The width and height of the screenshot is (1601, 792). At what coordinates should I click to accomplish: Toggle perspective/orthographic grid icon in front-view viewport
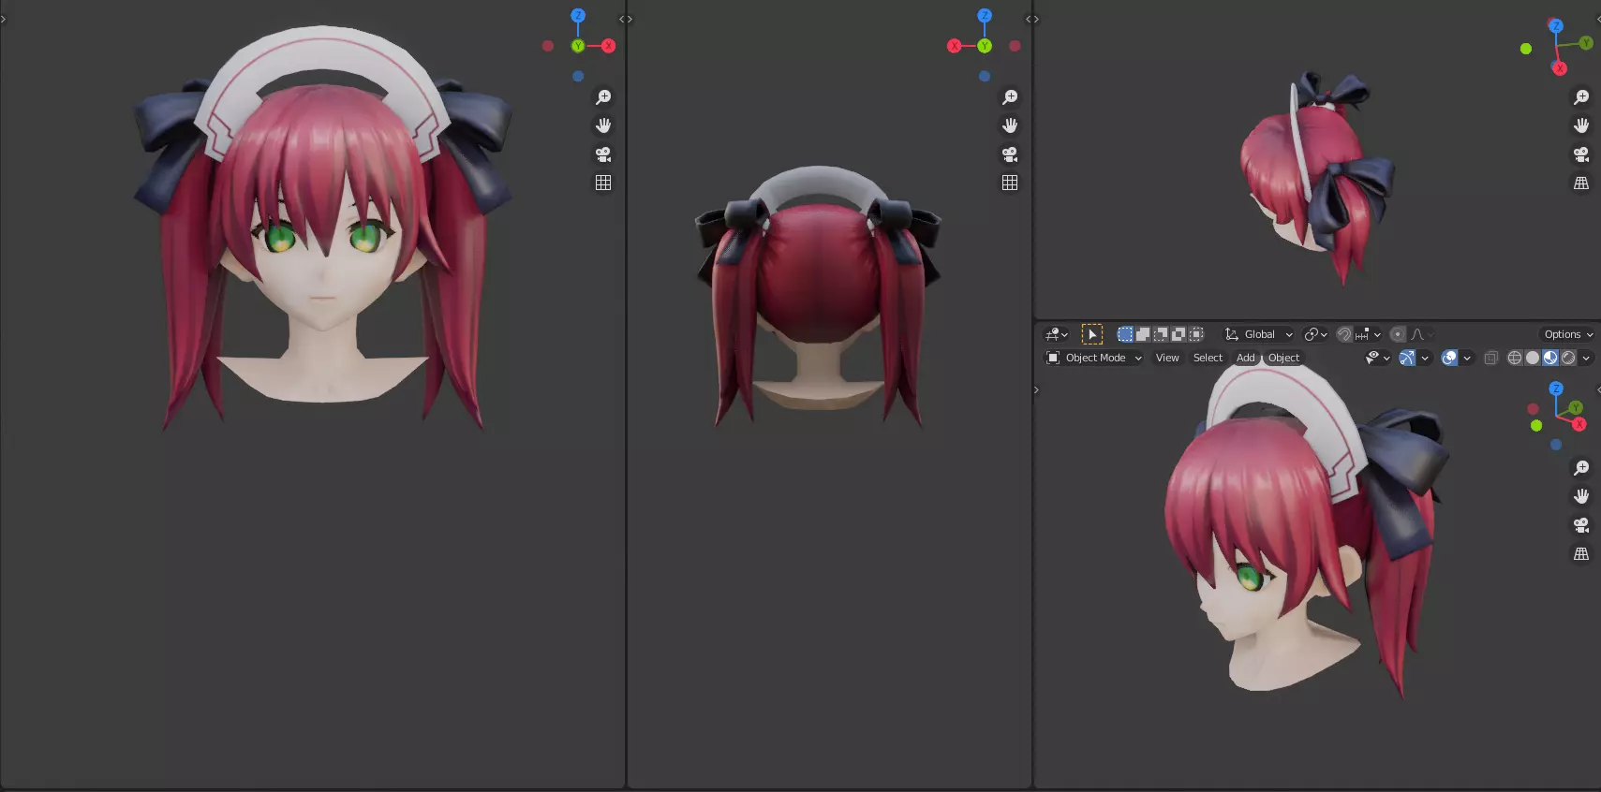[x=603, y=183]
